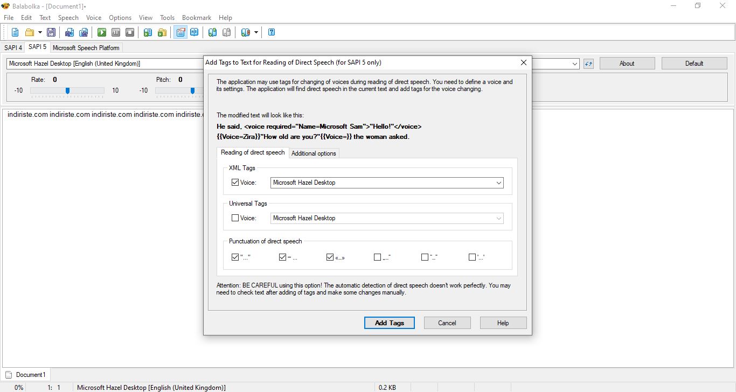The width and height of the screenshot is (736, 392).
Task: Toggle the dash – ... punctuation checkbox
Action: [282, 257]
